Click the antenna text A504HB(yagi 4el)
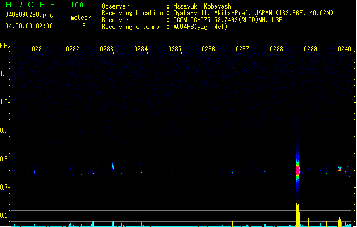 (x=200, y=27)
